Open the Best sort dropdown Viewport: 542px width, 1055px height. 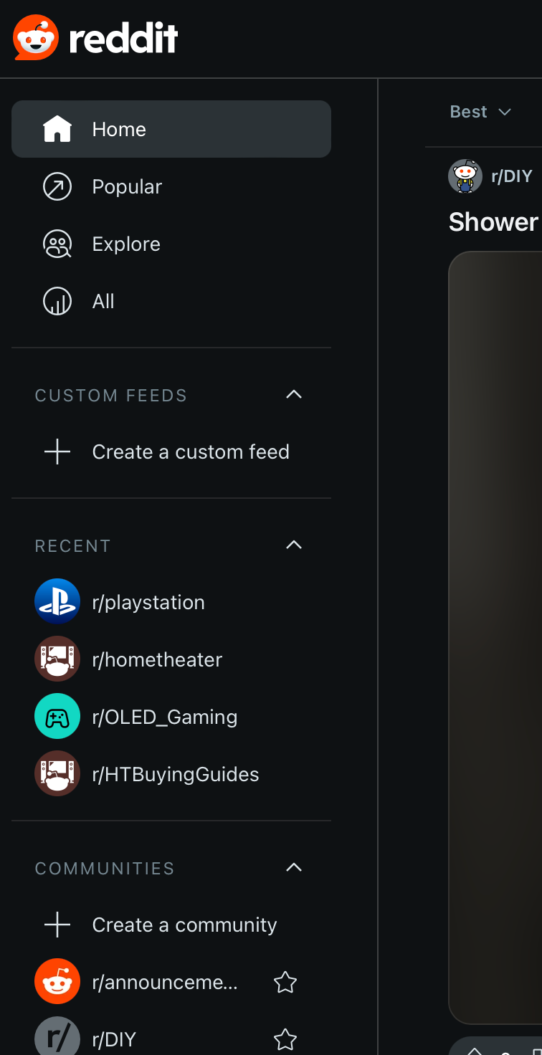click(x=480, y=112)
